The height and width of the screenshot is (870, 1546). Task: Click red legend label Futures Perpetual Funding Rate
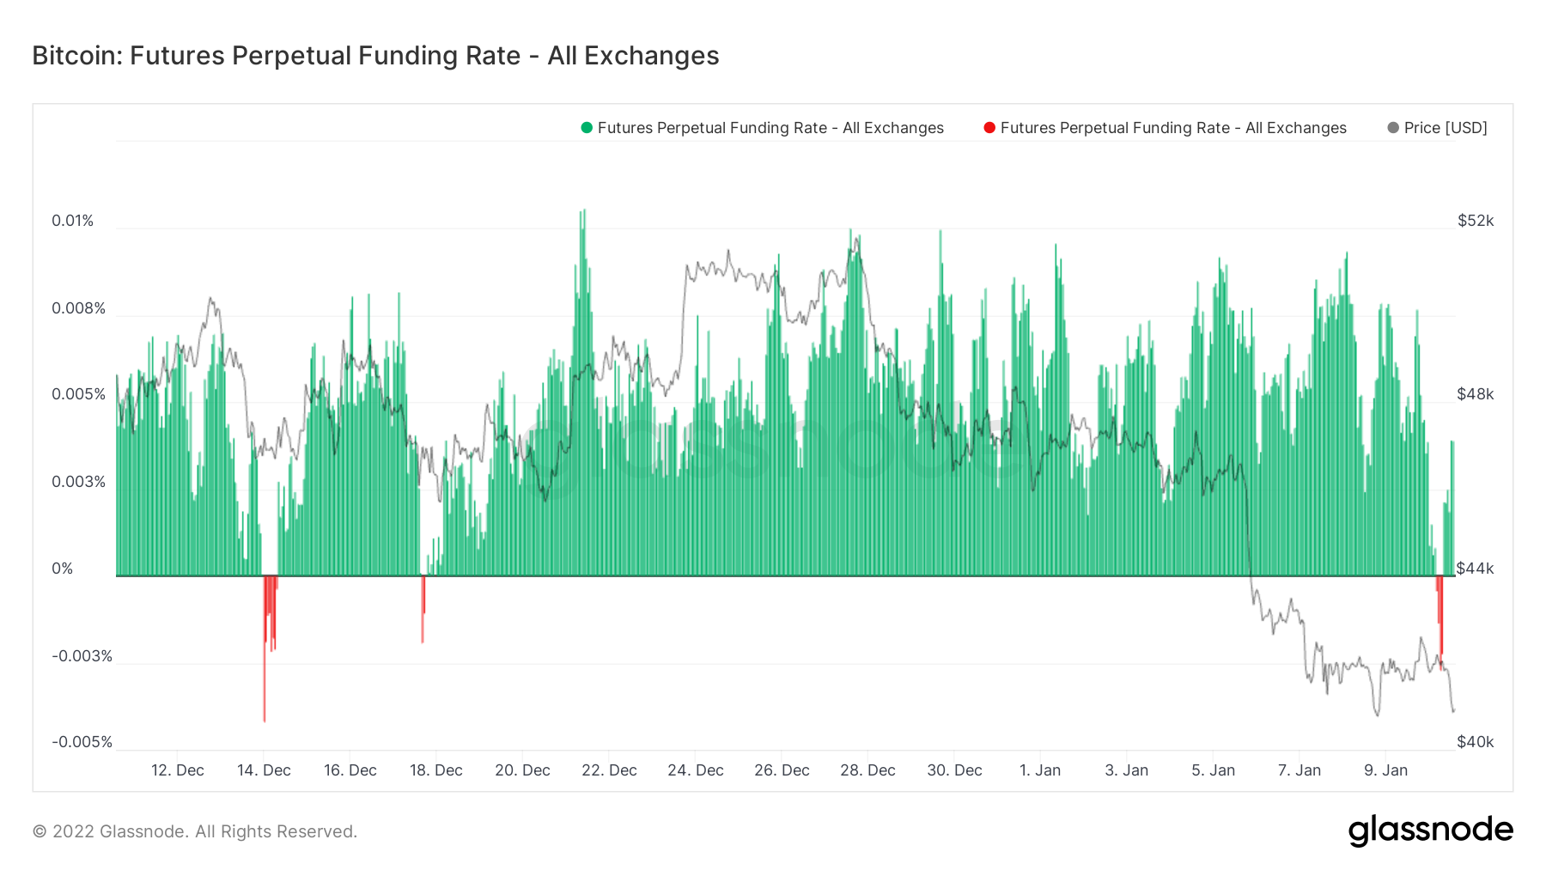(x=1173, y=128)
